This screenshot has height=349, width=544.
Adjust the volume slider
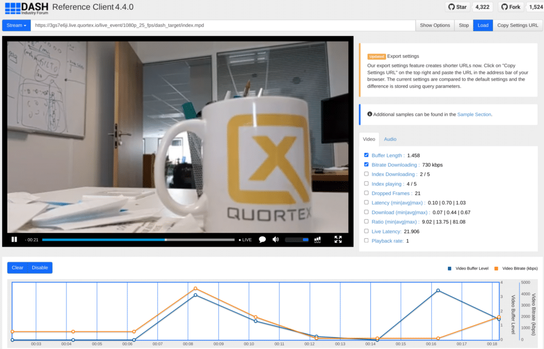point(296,240)
